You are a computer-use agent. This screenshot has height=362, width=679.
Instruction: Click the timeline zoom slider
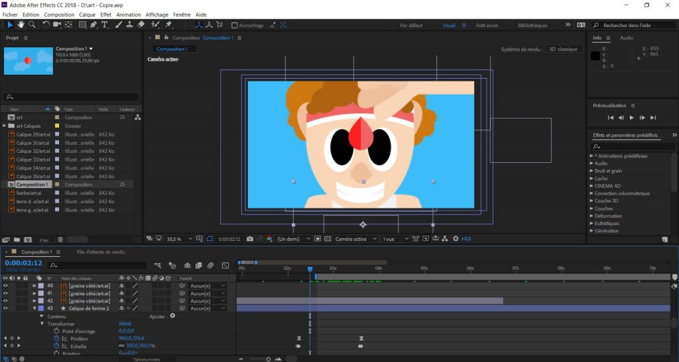(268, 359)
